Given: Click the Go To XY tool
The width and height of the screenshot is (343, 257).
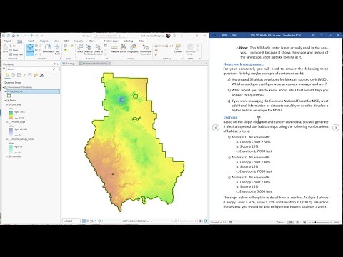Looking at the screenshot, I should tap(57, 49).
